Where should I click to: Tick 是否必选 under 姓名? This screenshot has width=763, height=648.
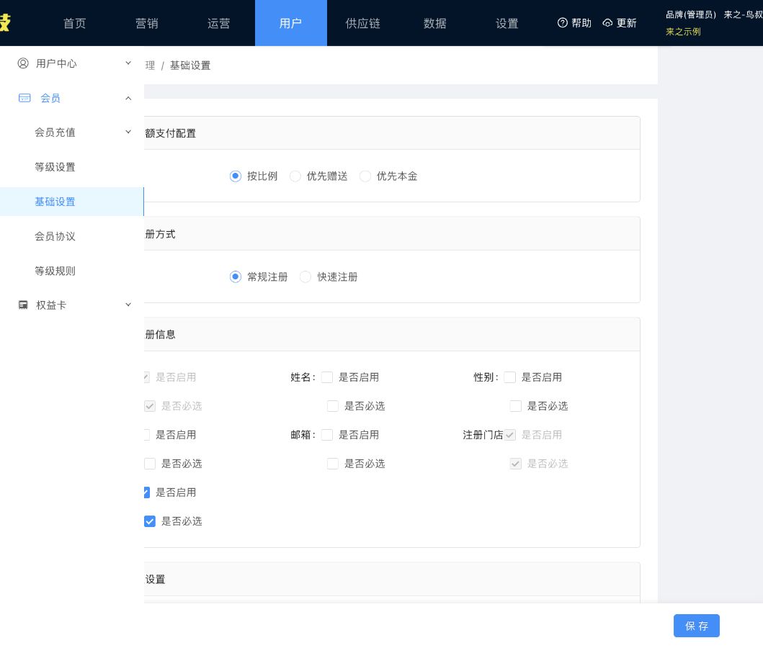pos(333,406)
